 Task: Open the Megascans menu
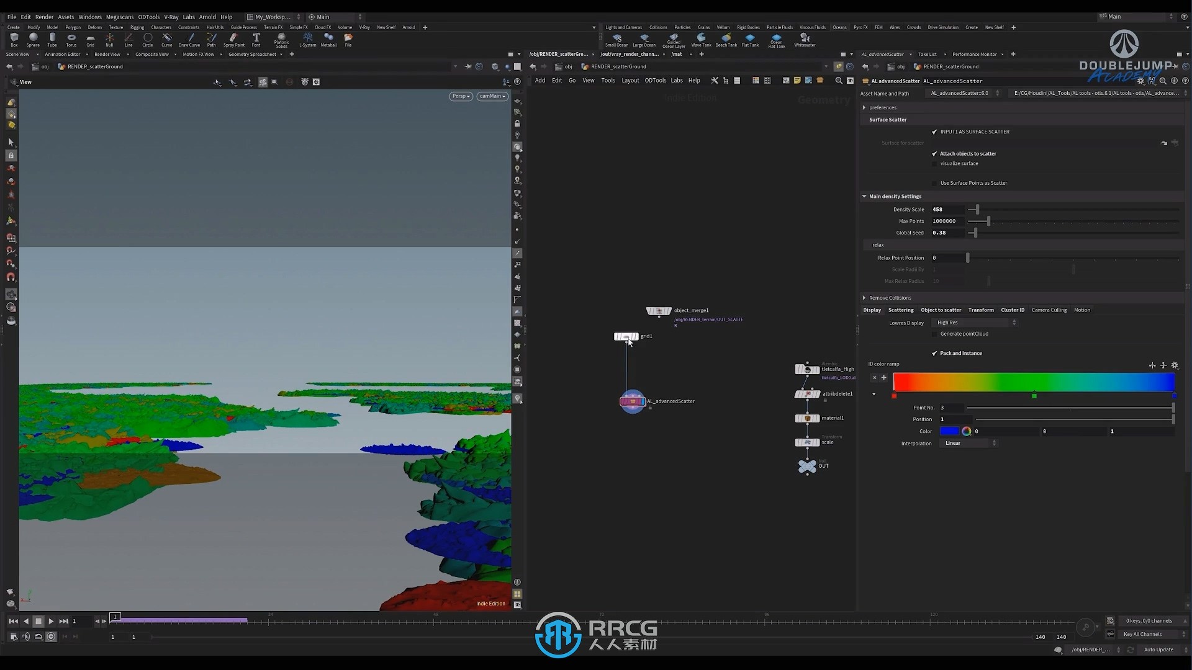(120, 17)
